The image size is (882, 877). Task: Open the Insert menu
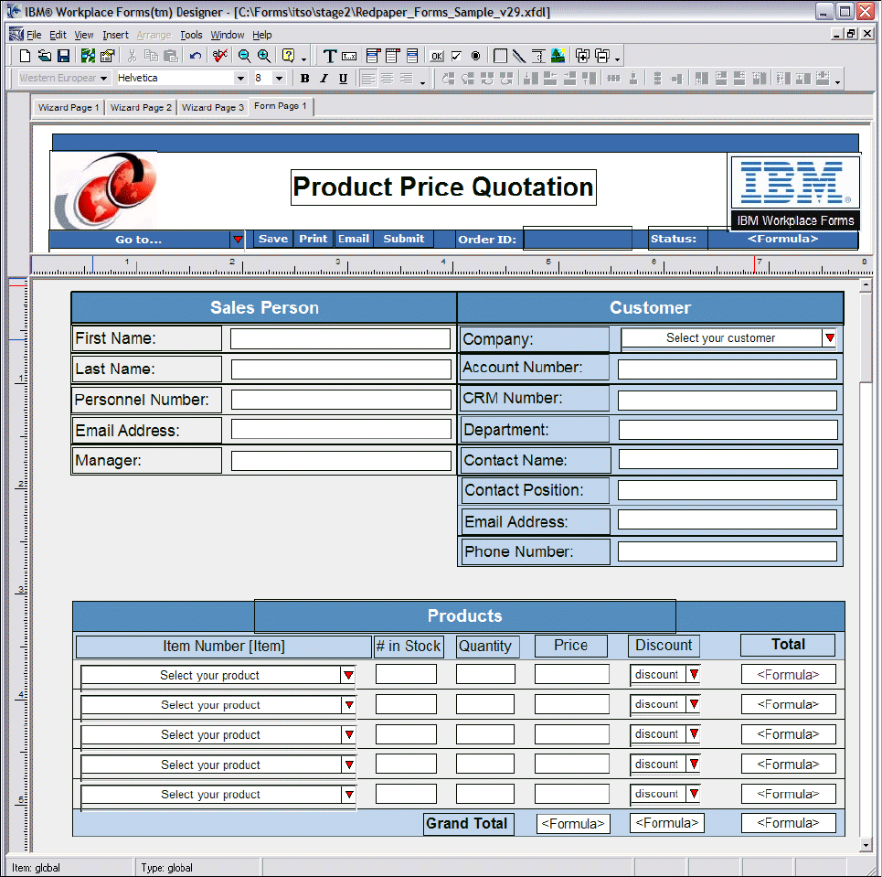pos(115,35)
